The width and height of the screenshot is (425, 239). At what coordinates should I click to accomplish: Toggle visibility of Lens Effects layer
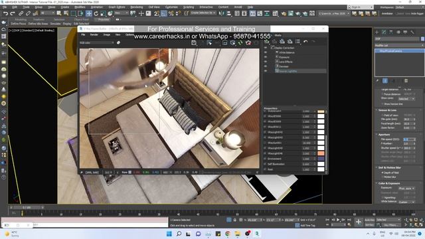266,62
